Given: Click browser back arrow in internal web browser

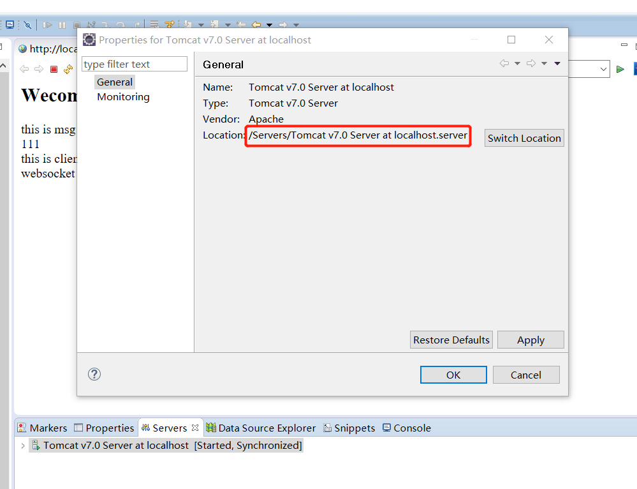Looking at the screenshot, I should (x=24, y=69).
